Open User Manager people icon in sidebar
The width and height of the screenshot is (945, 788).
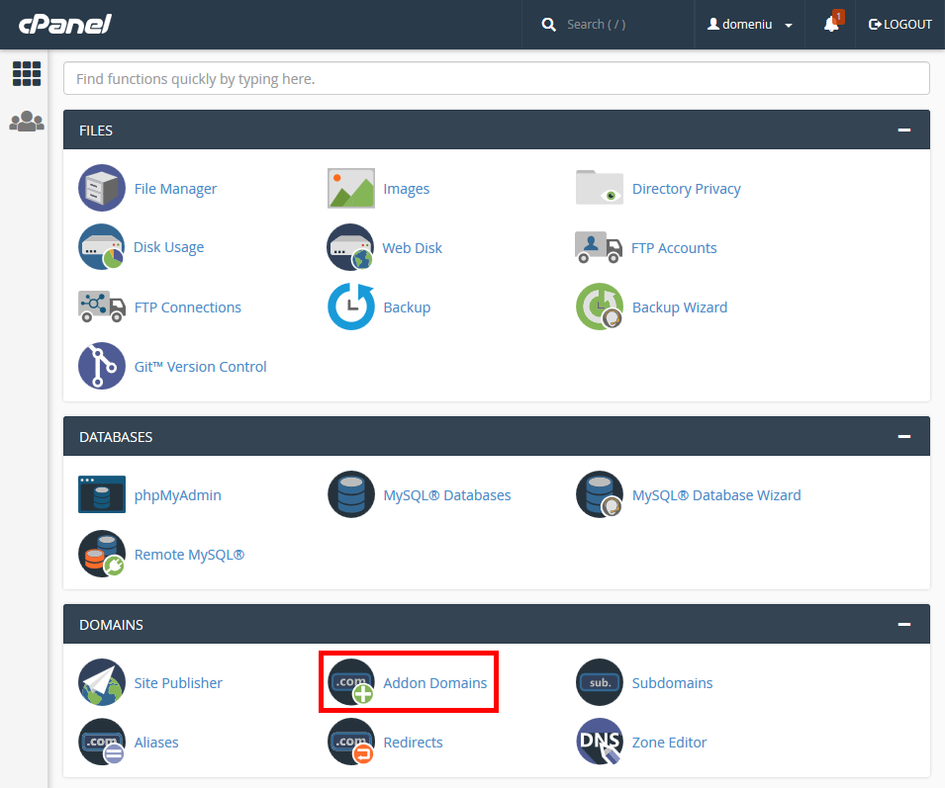[x=27, y=121]
